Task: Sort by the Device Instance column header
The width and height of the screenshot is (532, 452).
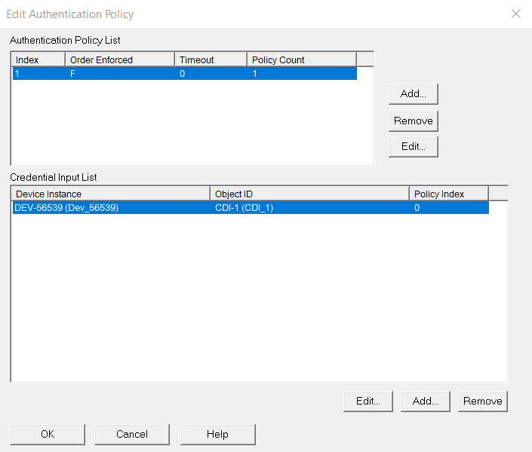Action: point(110,194)
